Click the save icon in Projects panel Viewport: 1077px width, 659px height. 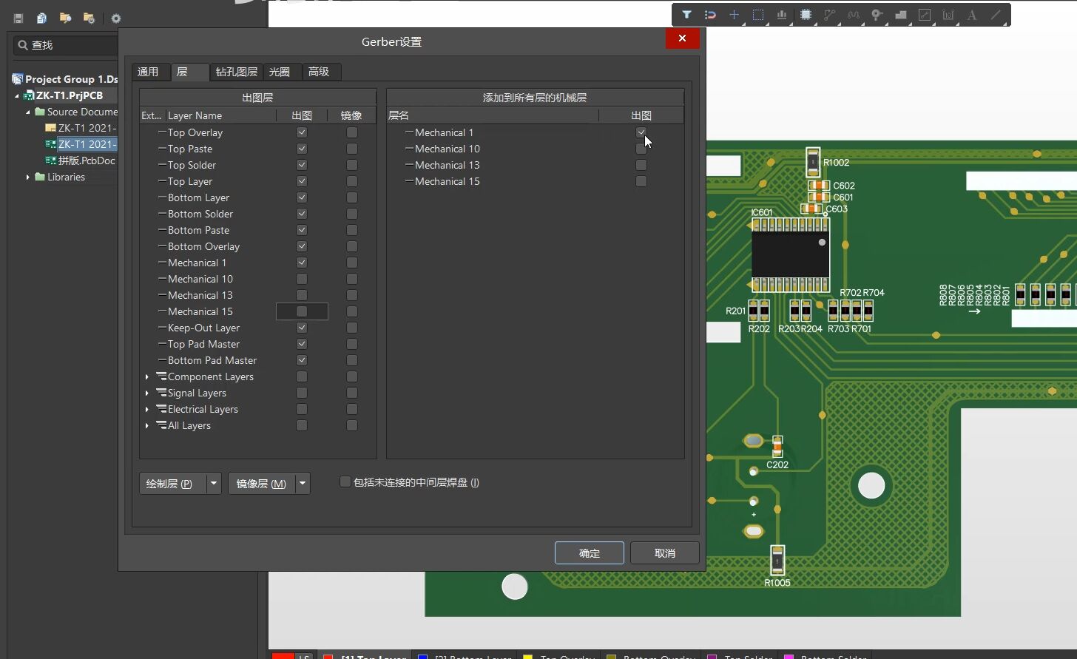click(18, 18)
